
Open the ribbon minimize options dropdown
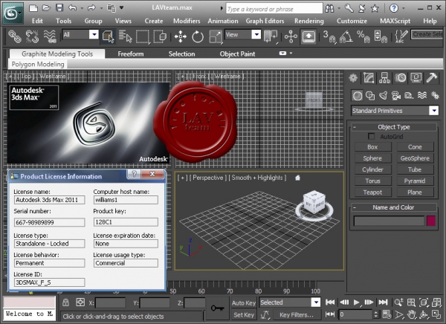[291, 54]
